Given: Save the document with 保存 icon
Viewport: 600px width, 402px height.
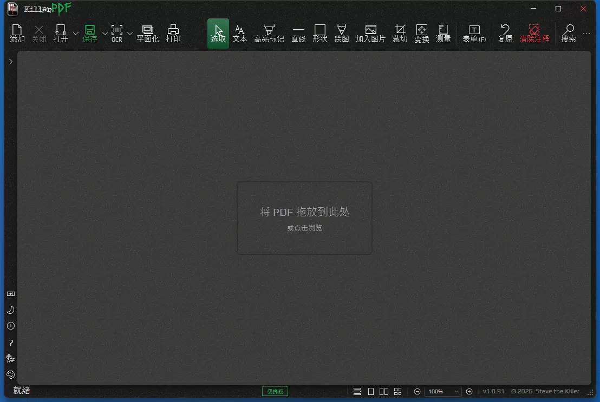Looking at the screenshot, I should click(90, 34).
